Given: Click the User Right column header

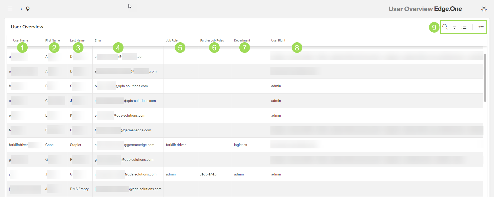Looking at the screenshot, I should (x=278, y=40).
